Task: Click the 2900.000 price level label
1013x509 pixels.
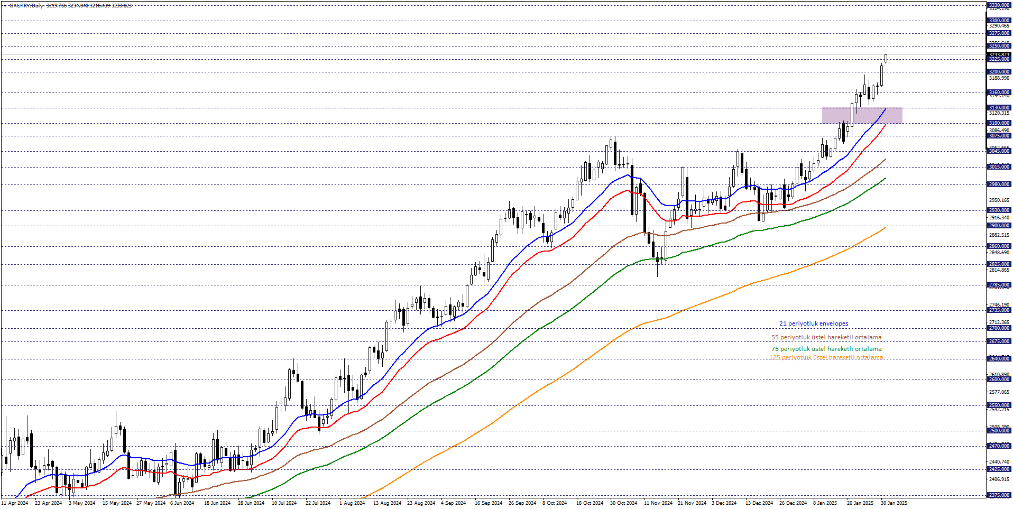Action: pyautogui.click(x=999, y=226)
